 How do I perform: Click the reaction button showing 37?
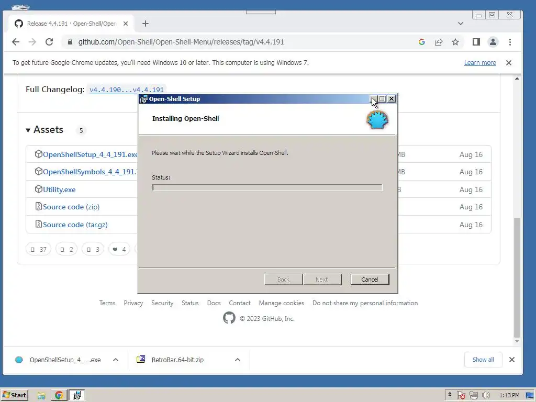click(x=38, y=249)
